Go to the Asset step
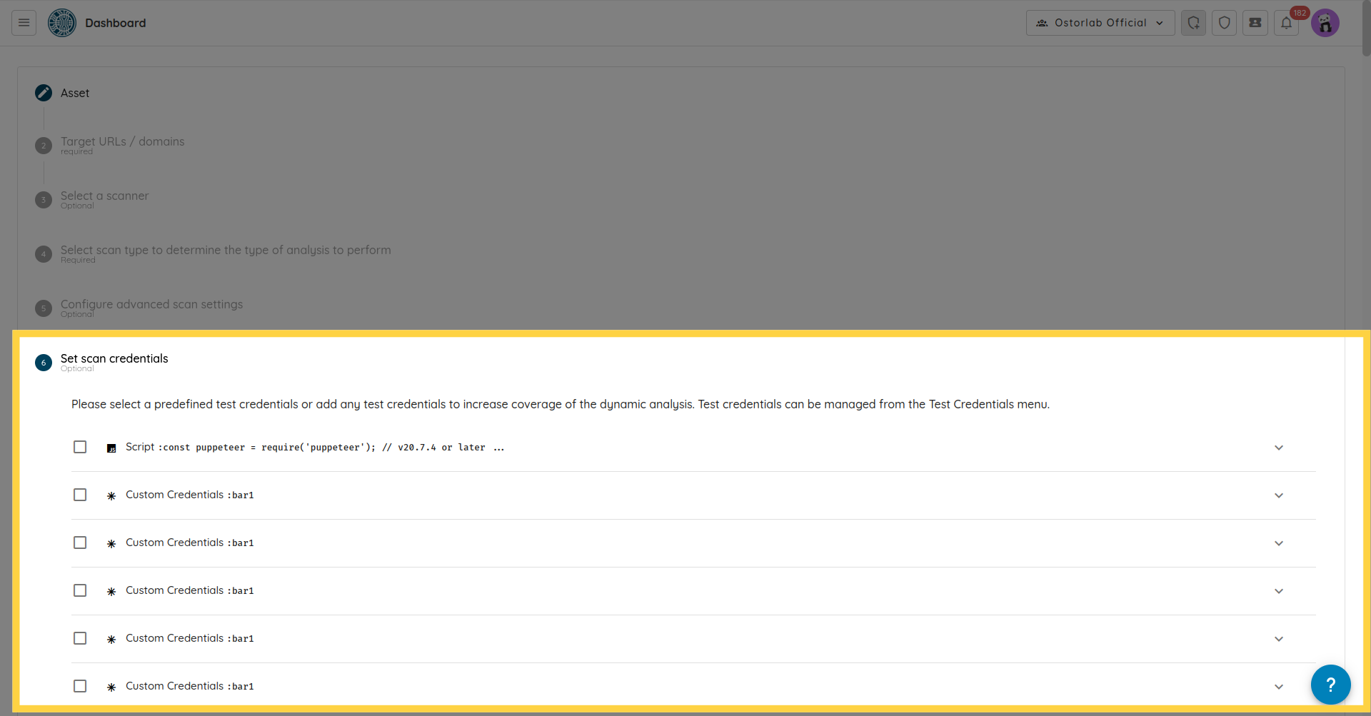The height and width of the screenshot is (716, 1371). point(75,93)
